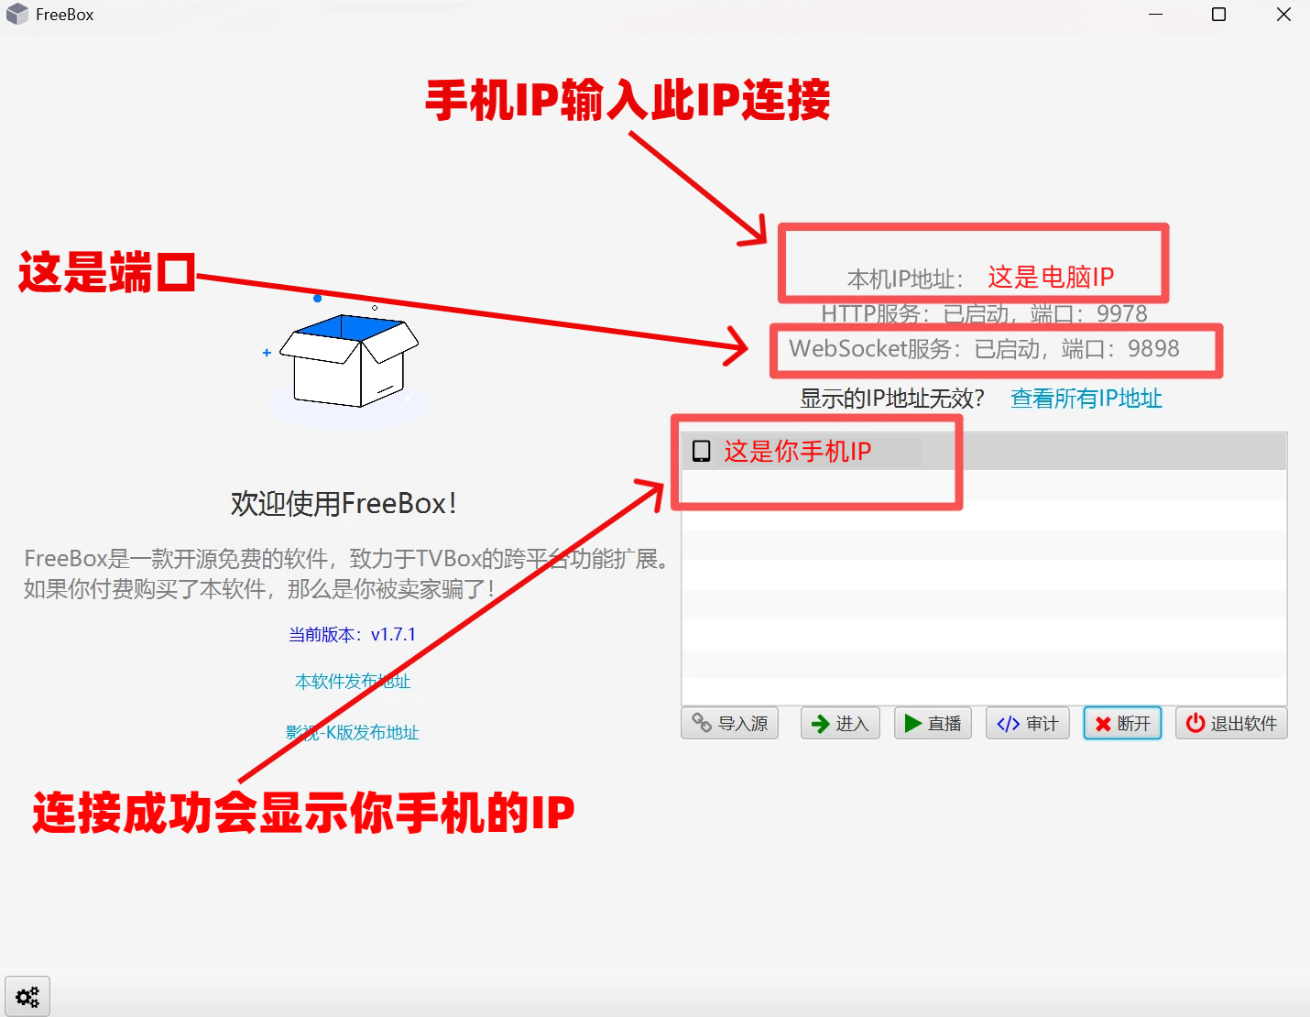1310x1017 pixels.
Task: Quit via the 退出软件 button
Action: [x=1231, y=724]
